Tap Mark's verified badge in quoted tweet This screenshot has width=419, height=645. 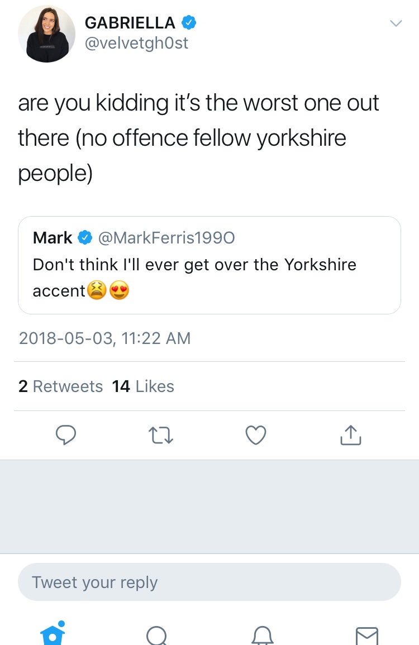(85, 238)
